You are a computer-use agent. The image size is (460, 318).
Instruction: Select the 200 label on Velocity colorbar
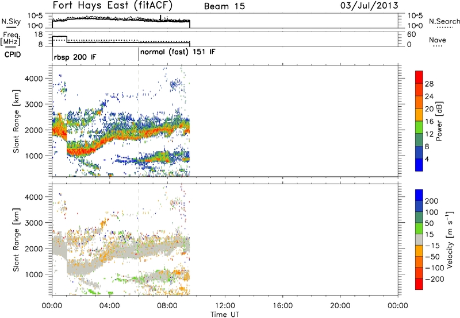pyautogui.click(x=432, y=201)
